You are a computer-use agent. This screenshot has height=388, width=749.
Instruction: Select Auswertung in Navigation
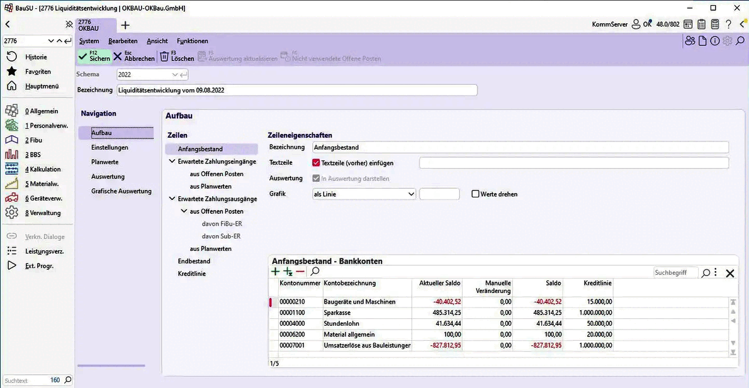[x=108, y=177]
